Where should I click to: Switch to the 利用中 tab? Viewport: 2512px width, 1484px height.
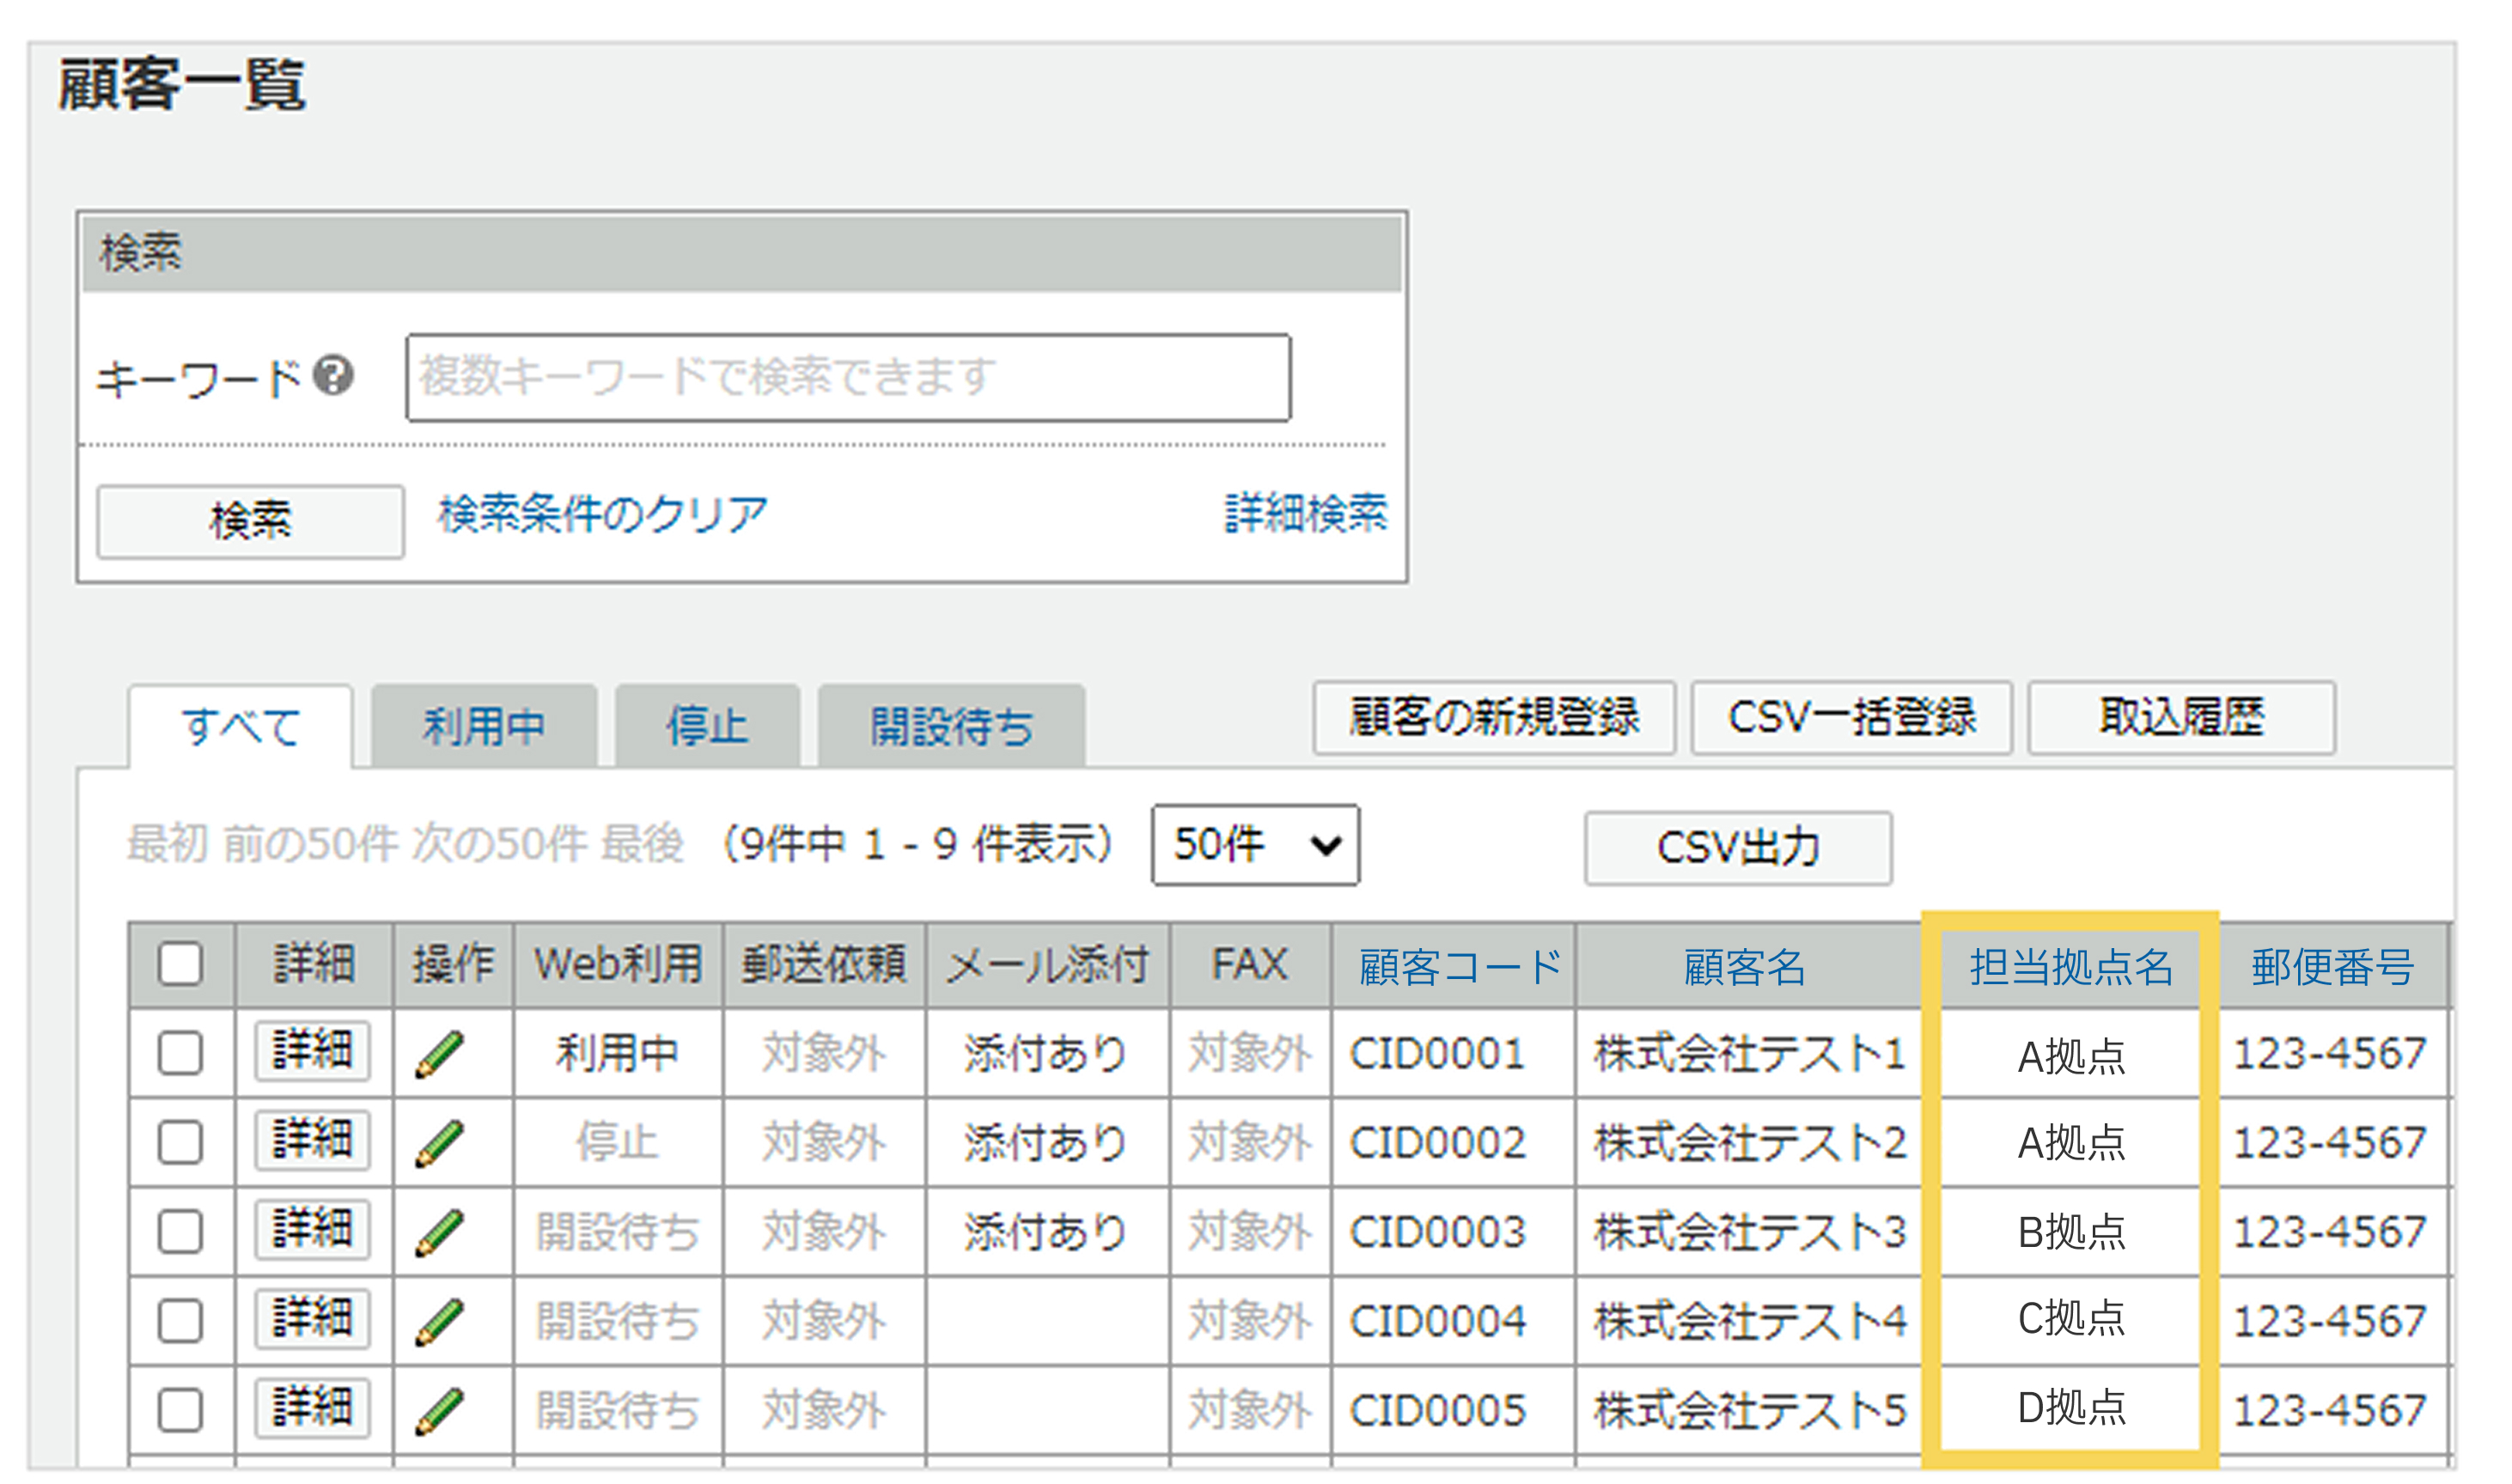tap(485, 727)
